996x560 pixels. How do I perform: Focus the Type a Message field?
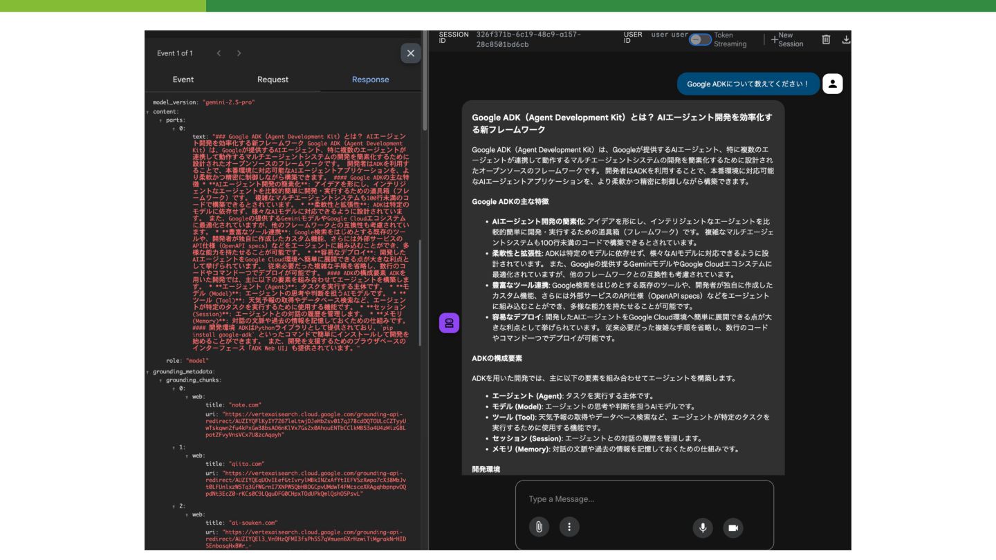pyautogui.click(x=645, y=499)
